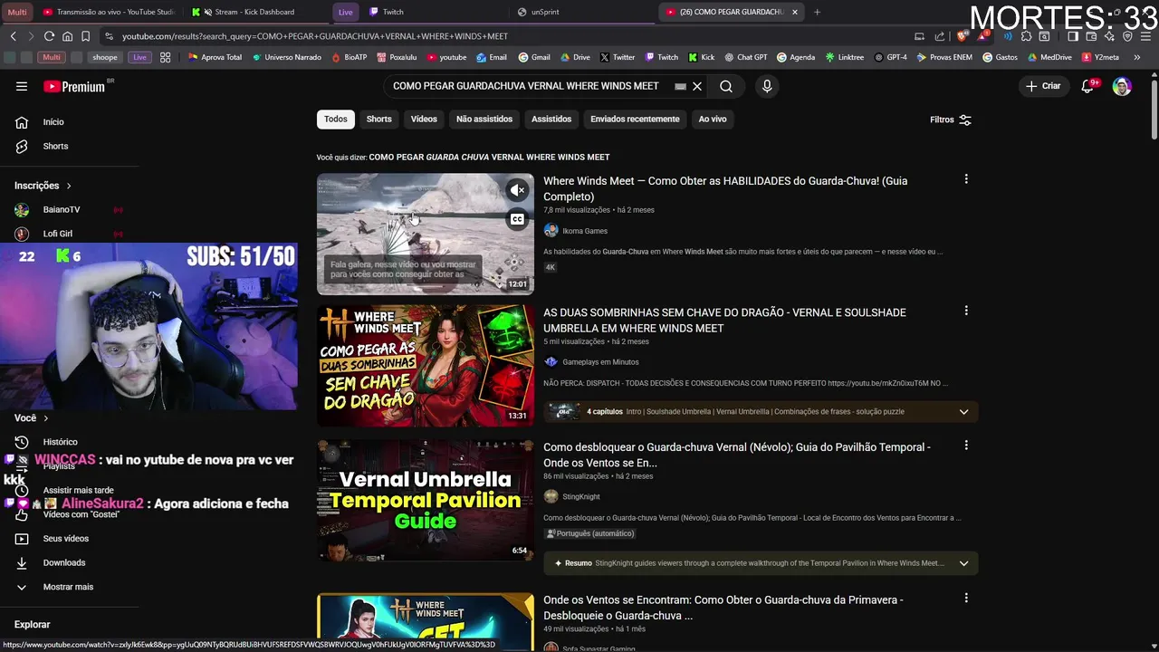Open a new browser tab

coord(817,12)
